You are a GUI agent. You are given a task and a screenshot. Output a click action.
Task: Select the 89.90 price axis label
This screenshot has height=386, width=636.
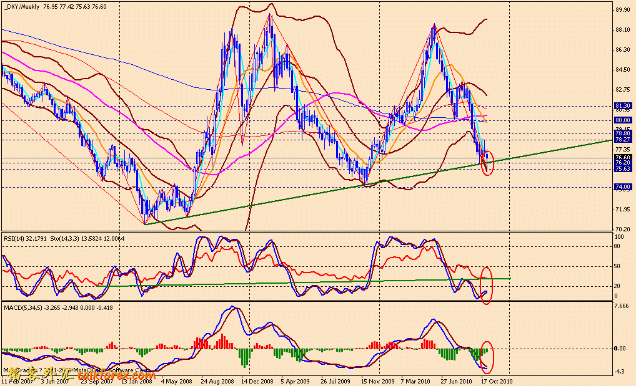622,10
